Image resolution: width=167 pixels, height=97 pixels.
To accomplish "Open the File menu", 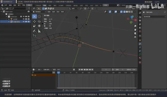I will pyautogui.click(x=6, y=5).
